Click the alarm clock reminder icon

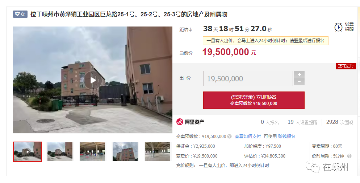pos(338,27)
